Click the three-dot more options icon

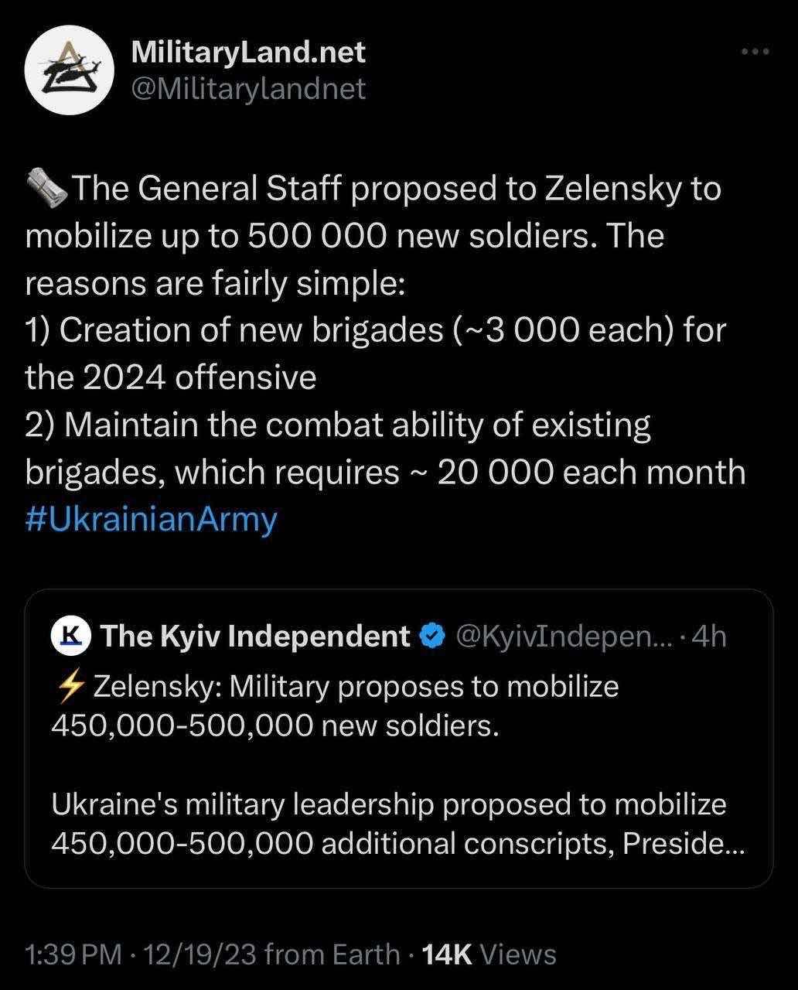755,52
